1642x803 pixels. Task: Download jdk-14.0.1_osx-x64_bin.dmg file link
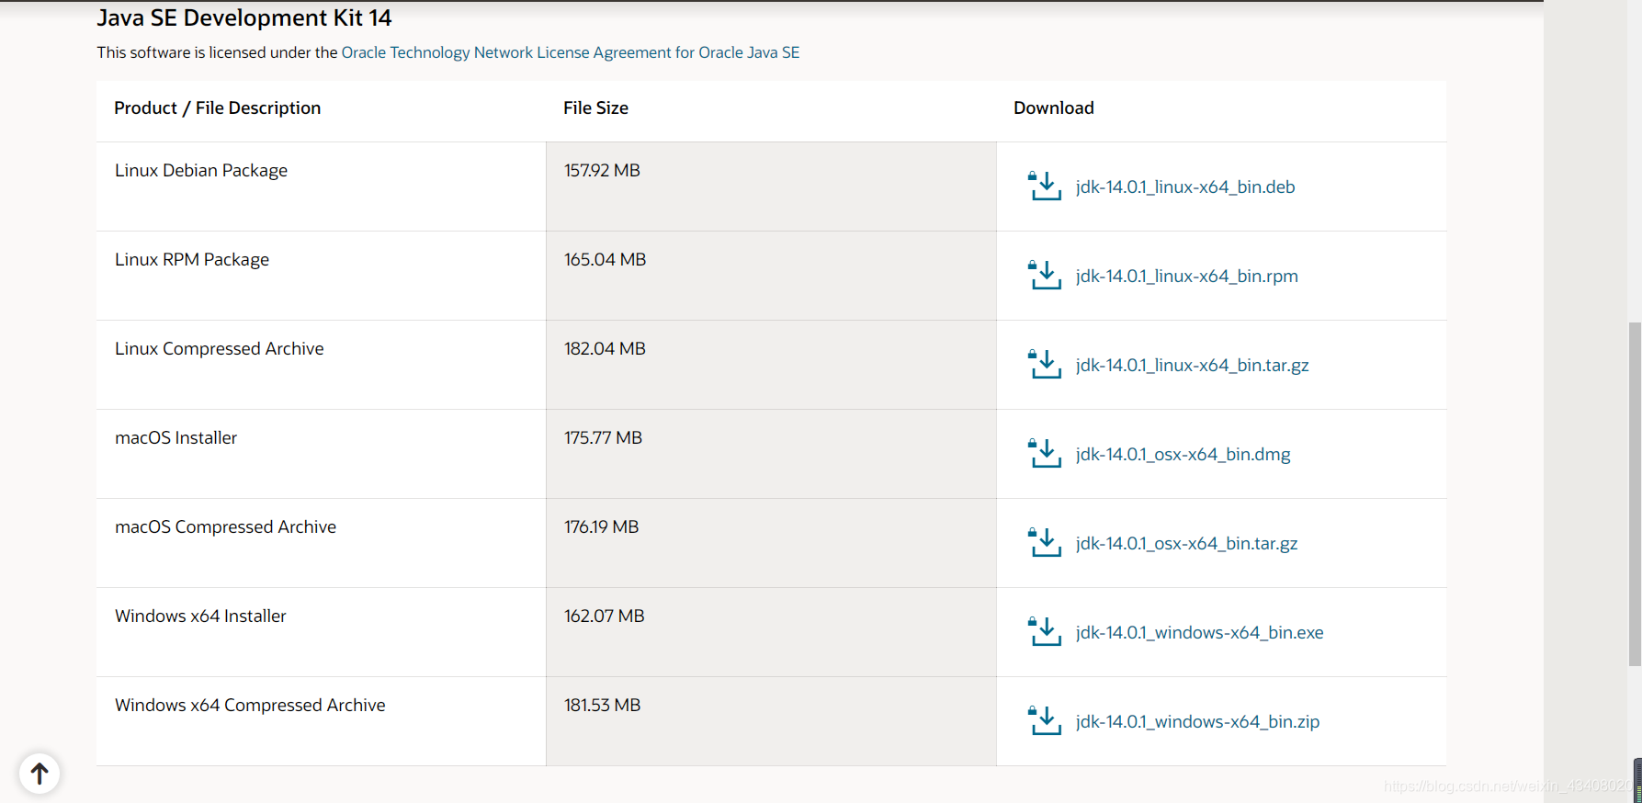click(x=1183, y=454)
